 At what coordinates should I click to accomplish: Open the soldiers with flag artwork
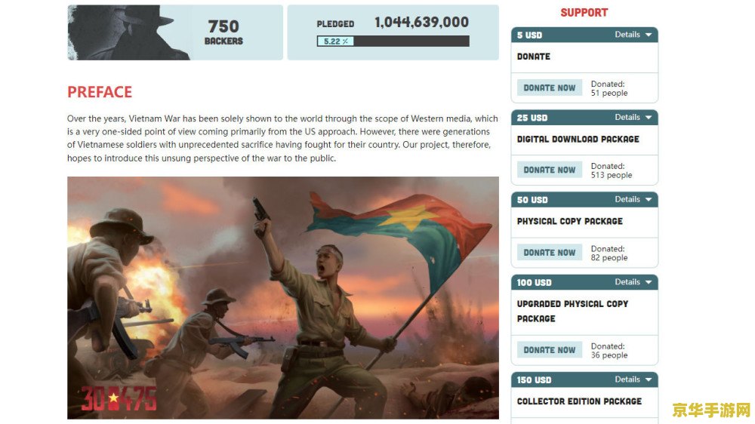pyautogui.click(x=283, y=298)
